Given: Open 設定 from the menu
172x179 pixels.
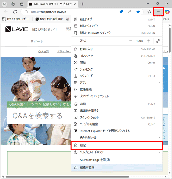Looking at the screenshot, I should (117, 145).
